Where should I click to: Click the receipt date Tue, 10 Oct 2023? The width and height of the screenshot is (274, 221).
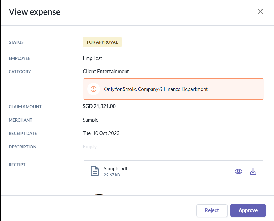(101, 133)
